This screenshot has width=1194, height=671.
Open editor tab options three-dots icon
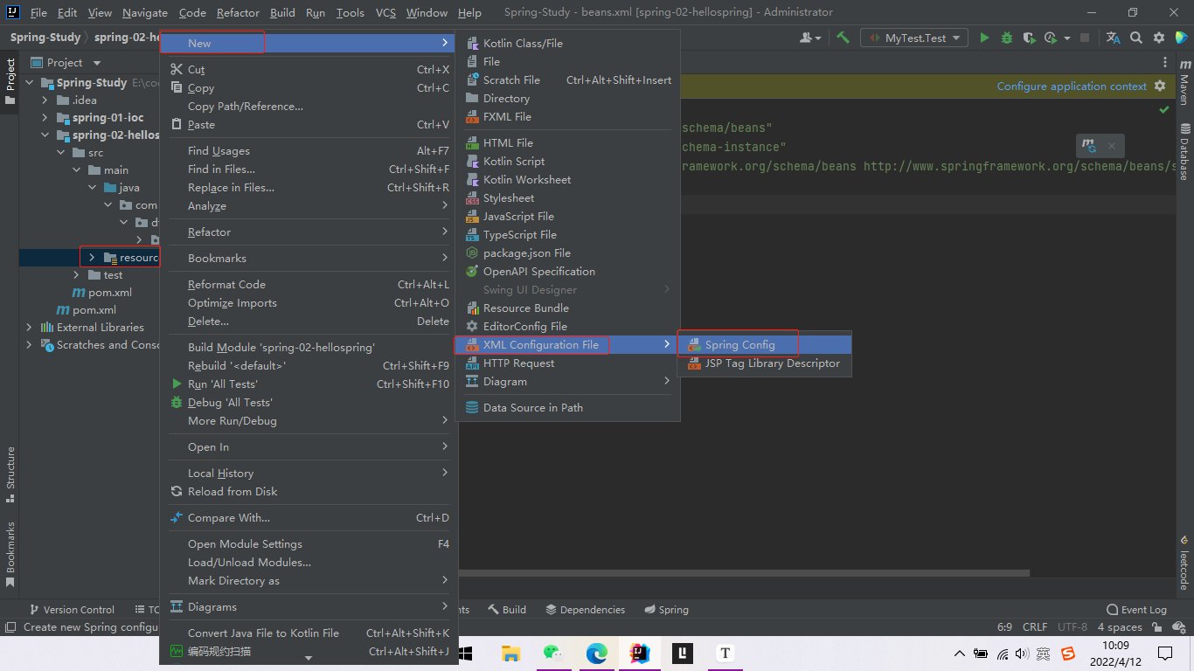(x=1165, y=62)
